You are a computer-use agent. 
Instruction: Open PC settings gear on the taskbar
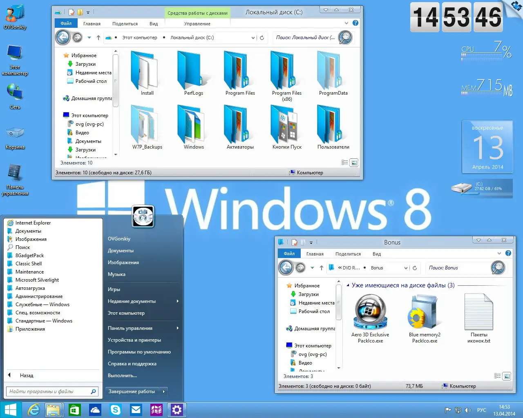(x=177, y=409)
